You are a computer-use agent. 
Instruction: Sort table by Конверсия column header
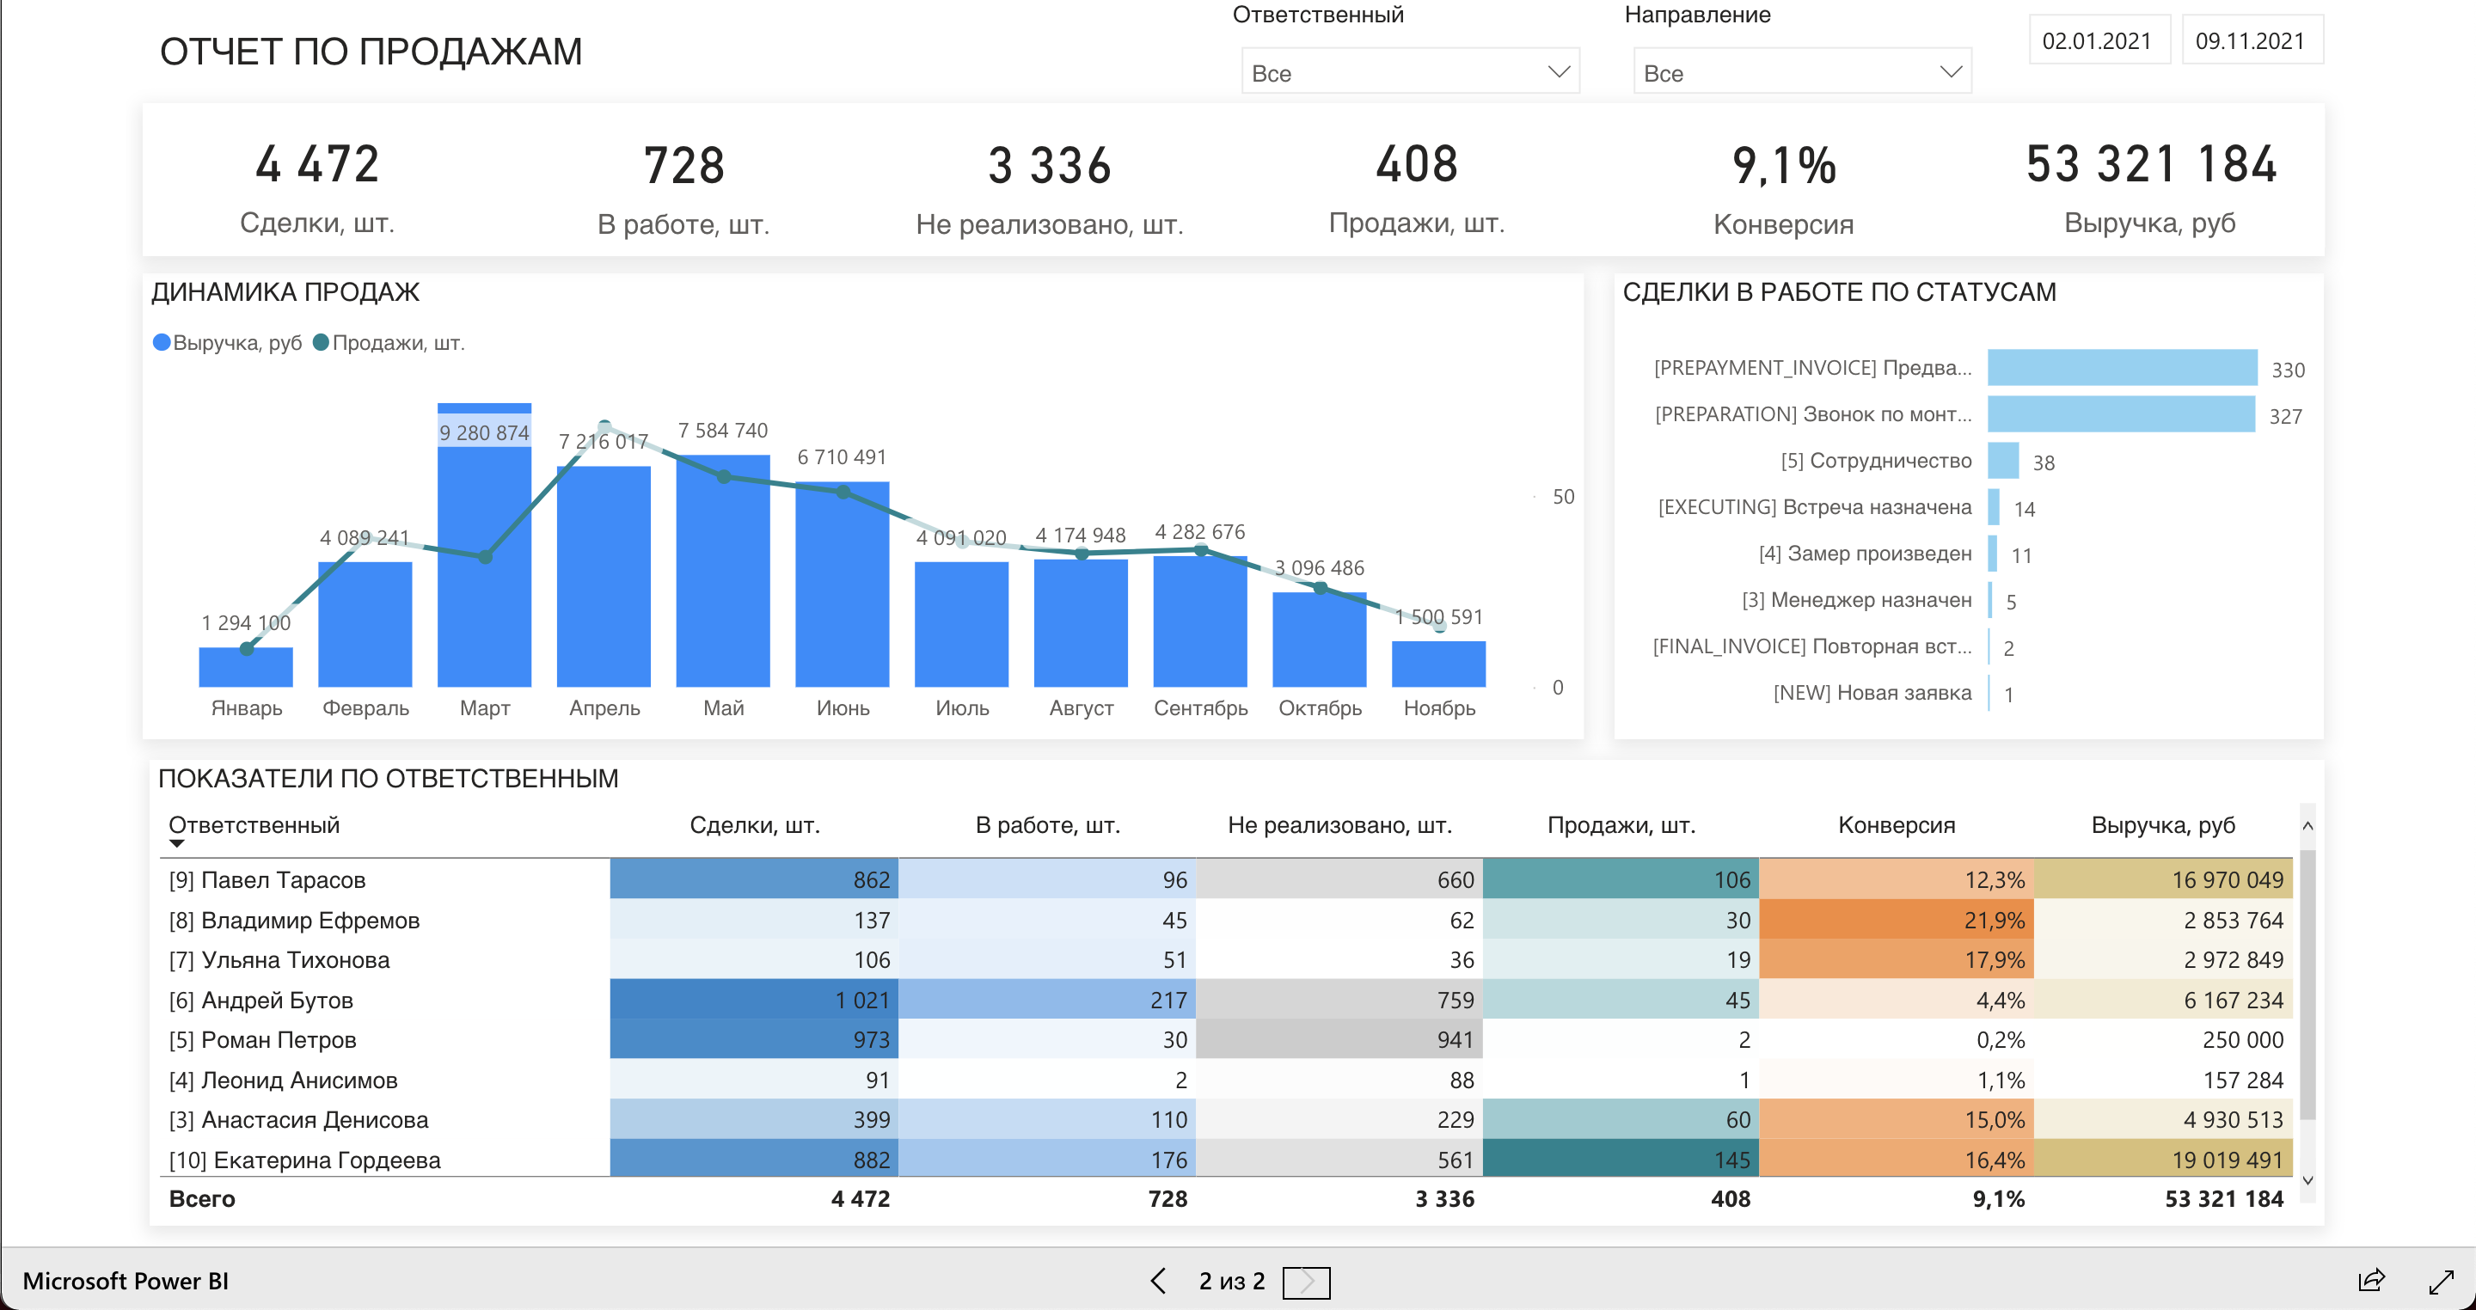(1896, 824)
